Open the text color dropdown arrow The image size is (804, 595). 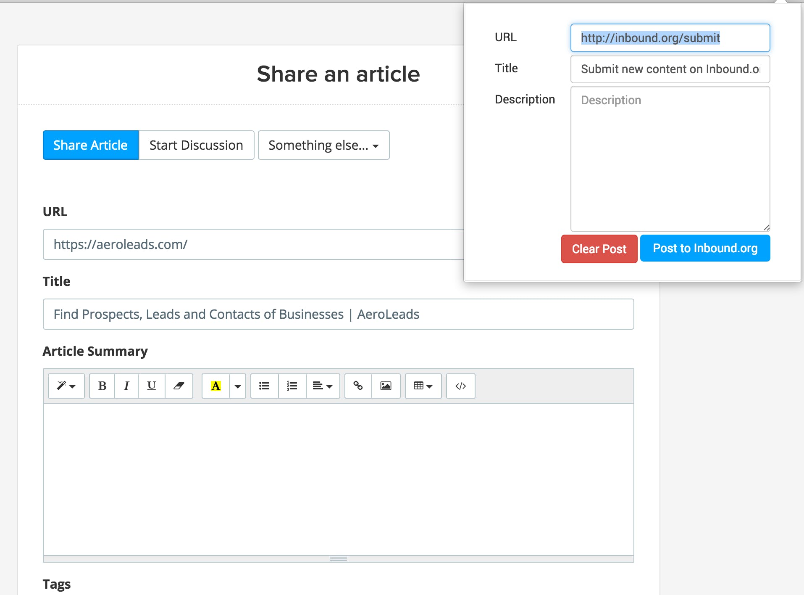pos(238,386)
